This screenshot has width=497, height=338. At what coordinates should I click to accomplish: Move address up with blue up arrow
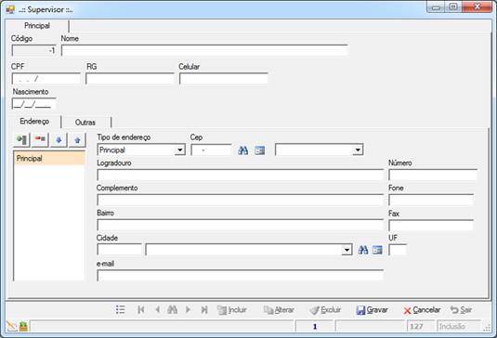pyautogui.click(x=77, y=139)
